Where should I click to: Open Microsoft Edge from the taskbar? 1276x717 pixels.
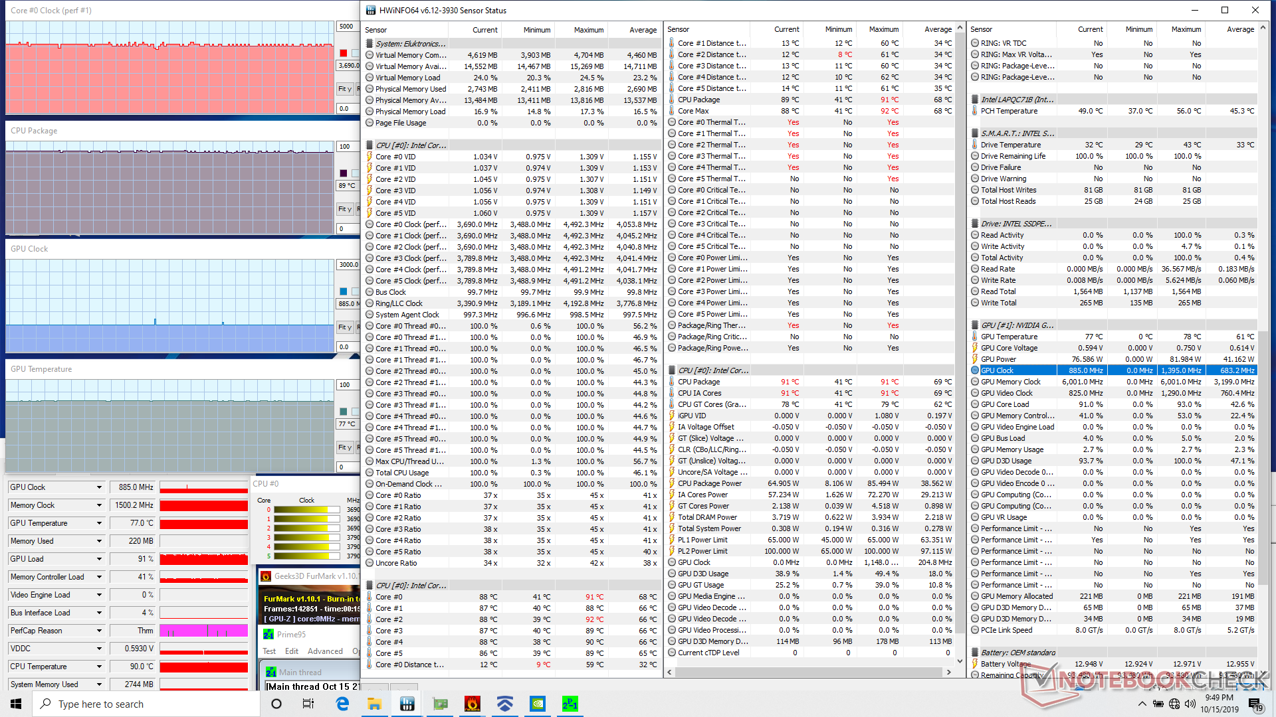(x=342, y=704)
